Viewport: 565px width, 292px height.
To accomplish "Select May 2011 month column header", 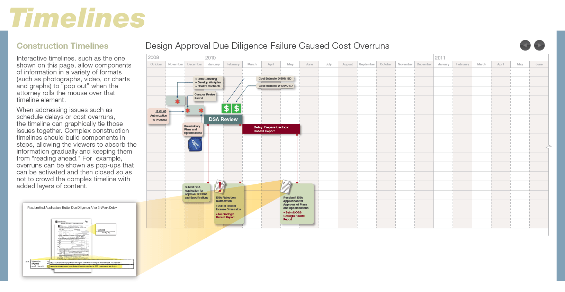I will tap(520, 64).
